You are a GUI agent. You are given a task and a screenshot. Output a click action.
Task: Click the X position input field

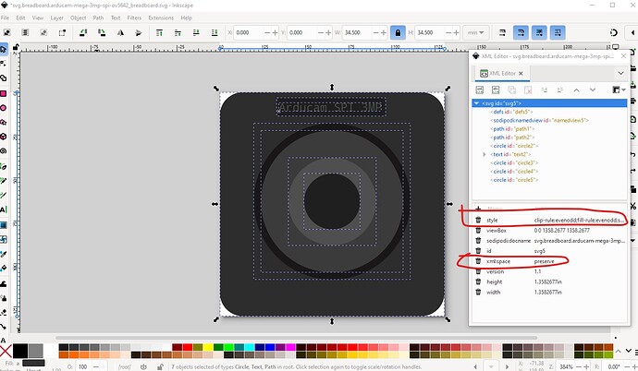tap(248, 32)
